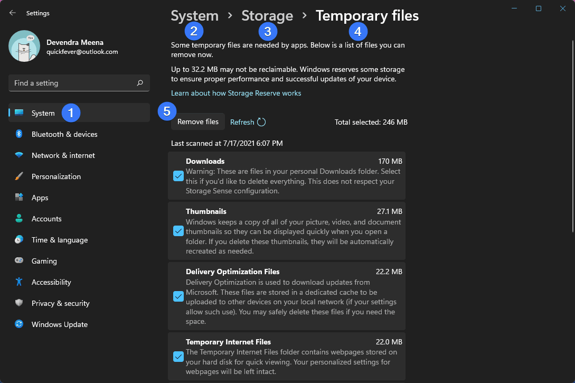Click the Privacy & security shield icon
The image size is (575, 383).
point(18,303)
